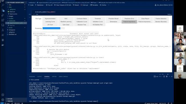Select the Prediction Error plot type
The image size is (186, 104).
tap(129, 18)
